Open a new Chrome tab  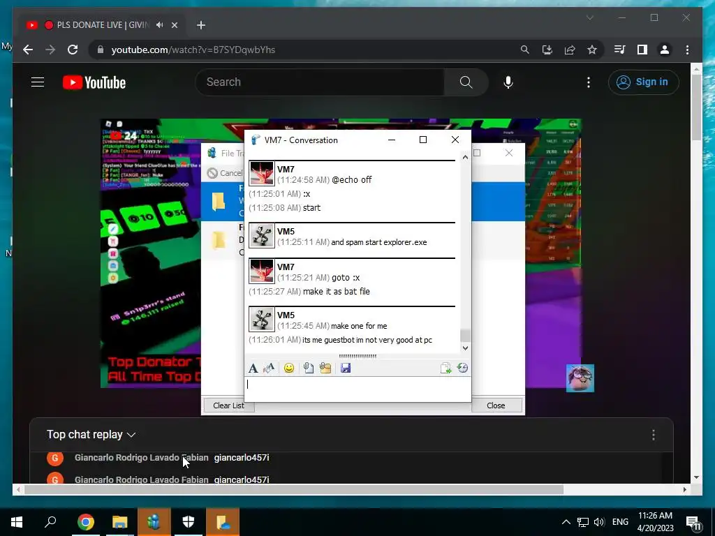pos(201,25)
